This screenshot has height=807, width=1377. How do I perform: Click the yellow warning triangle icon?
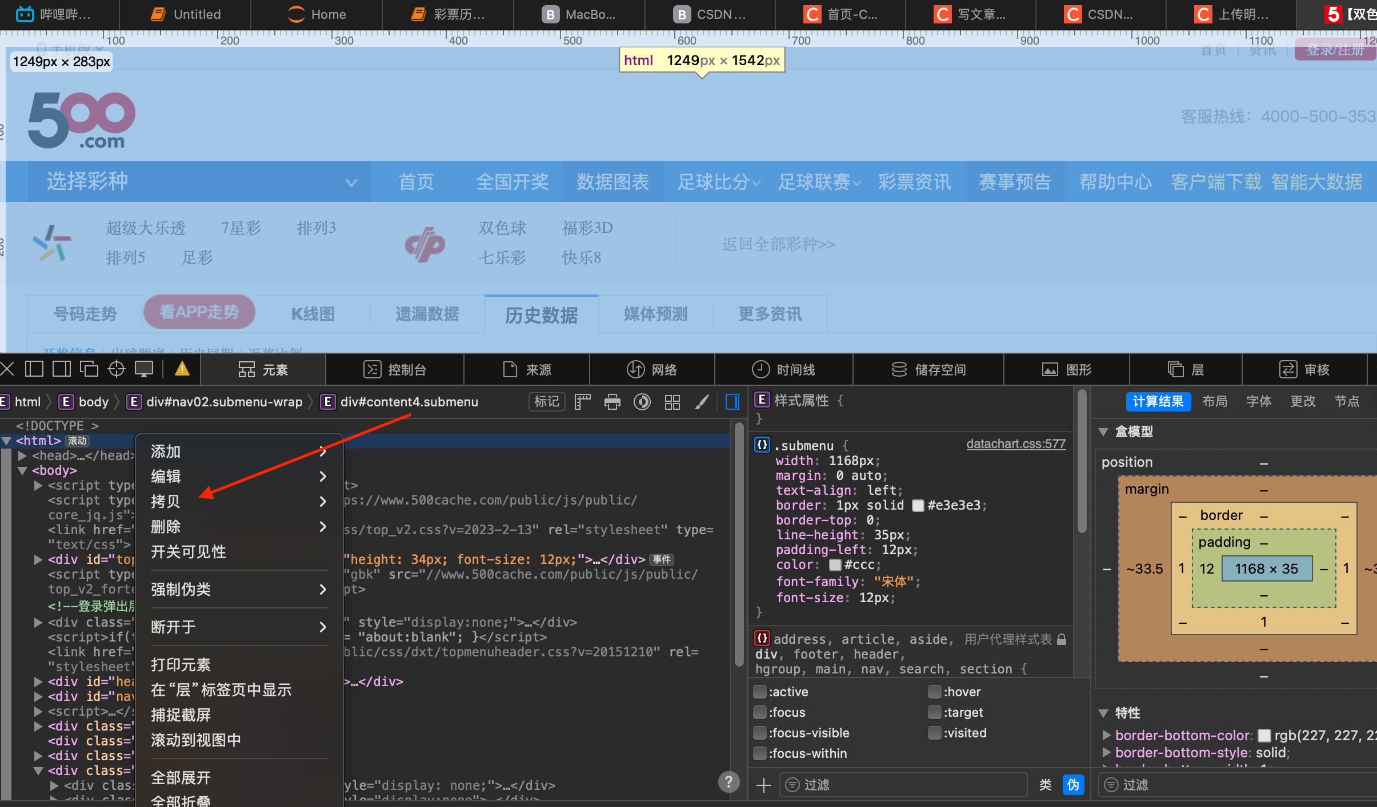[182, 369]
